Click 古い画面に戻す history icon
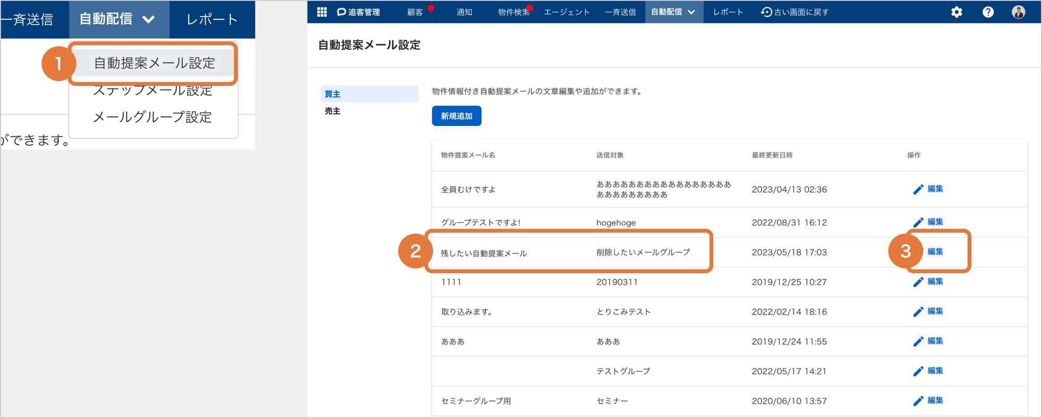The height and width of the screenshot is (418, 1042). click(766, 12)
